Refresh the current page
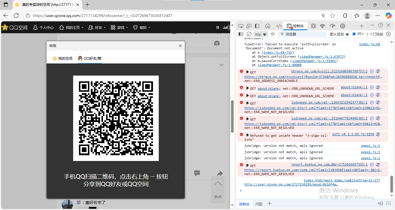The width and height of the screenshot is (395, 210). (x=16, y=16)
